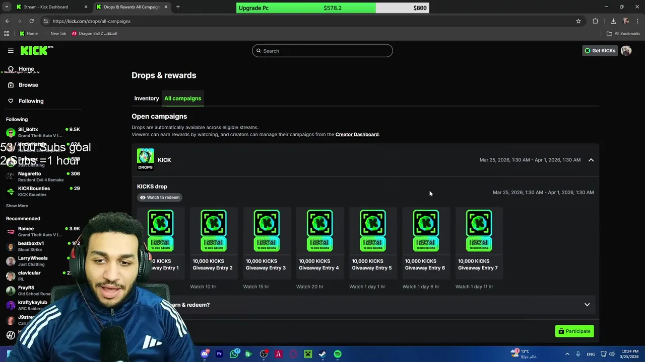The width and height of the screenshot is (645, 362).
Task: Click FrayRS channel avatar
Action: 11,291
